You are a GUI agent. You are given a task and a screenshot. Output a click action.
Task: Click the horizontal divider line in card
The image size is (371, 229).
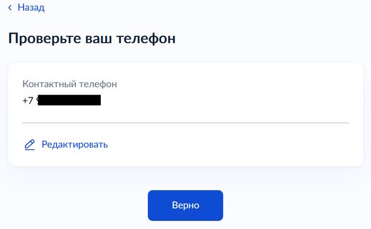(185, 123)
